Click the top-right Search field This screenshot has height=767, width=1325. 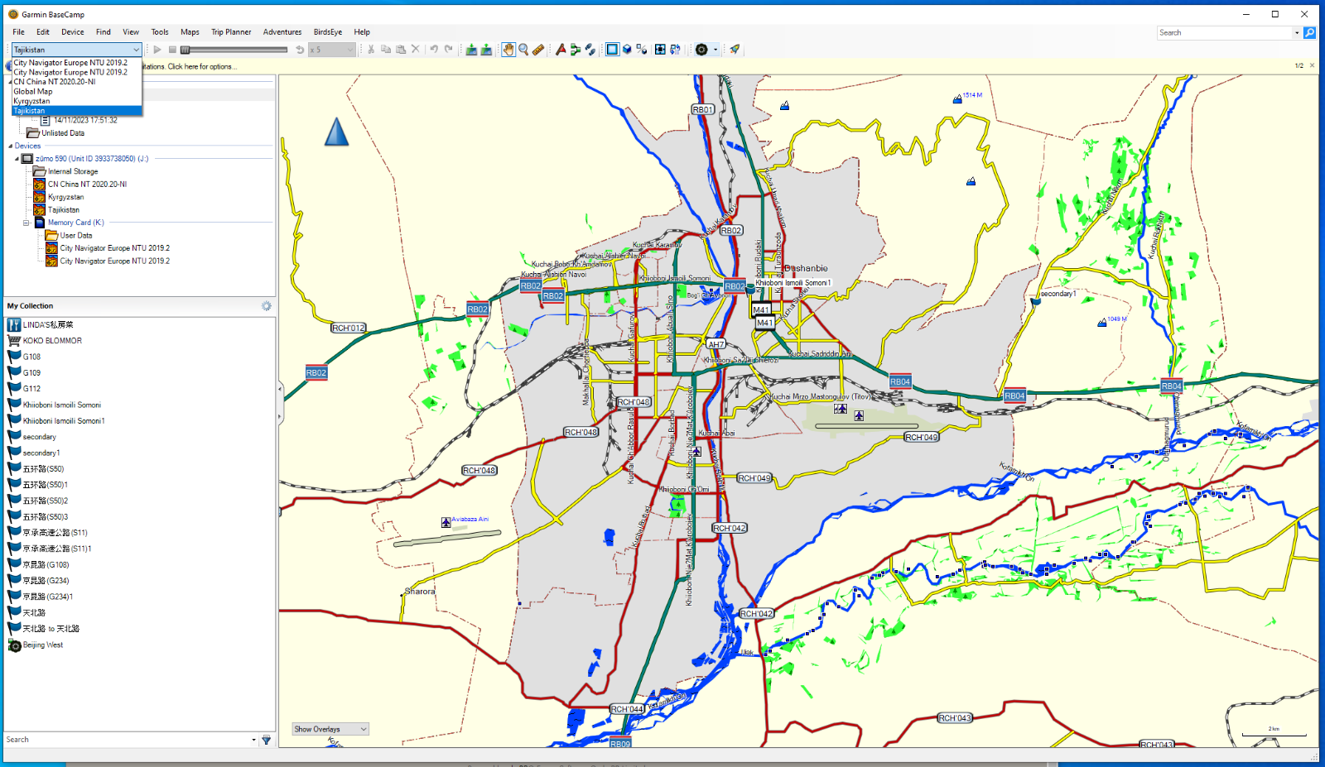click(x=1225, y=33)
